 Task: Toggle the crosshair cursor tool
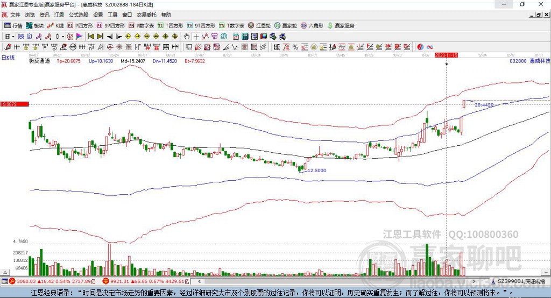coord(196,37)
